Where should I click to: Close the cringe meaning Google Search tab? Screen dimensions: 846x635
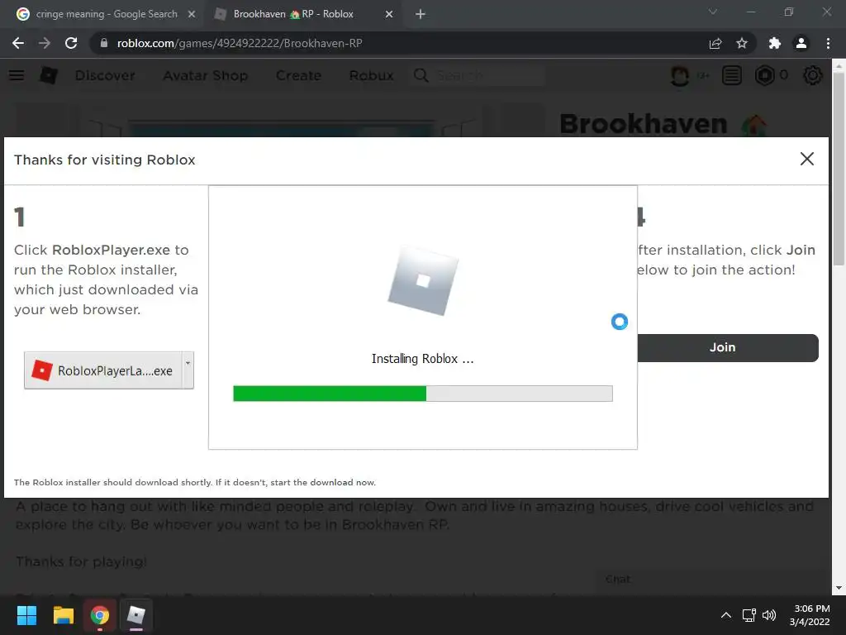pos(192,14)
